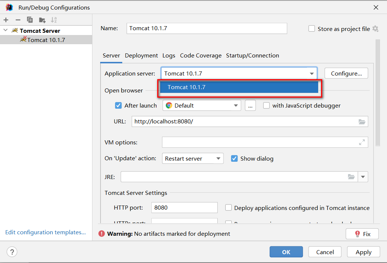387x263 pixels.
Task: Switch to the Deployment tab
Action: [x=141, y=56]
